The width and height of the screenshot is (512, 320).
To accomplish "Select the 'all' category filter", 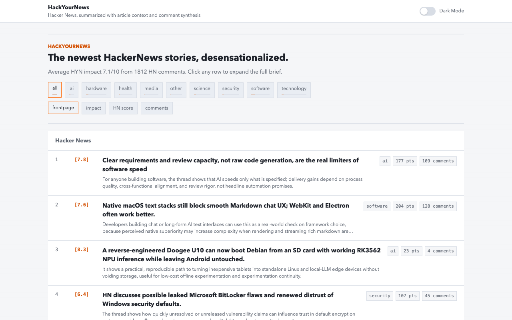I will pos(55,90).
